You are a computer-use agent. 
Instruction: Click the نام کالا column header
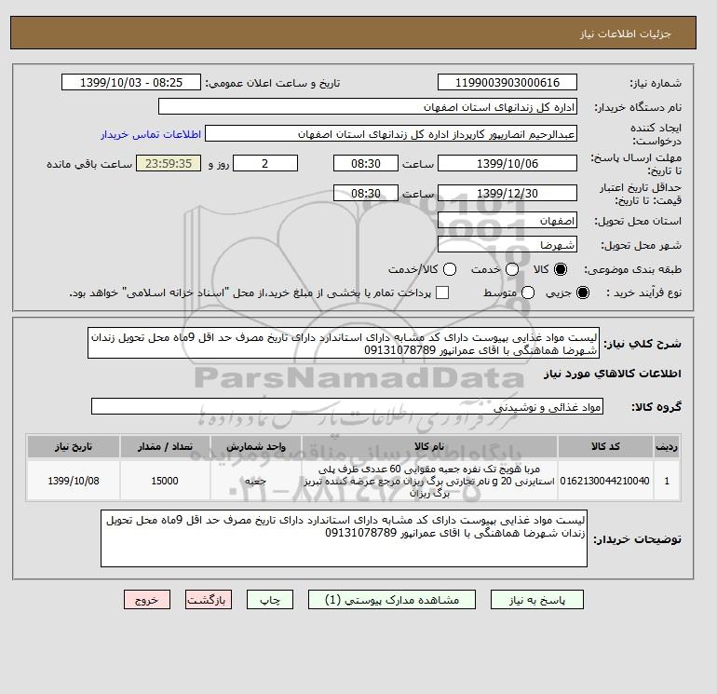[429, 446]
